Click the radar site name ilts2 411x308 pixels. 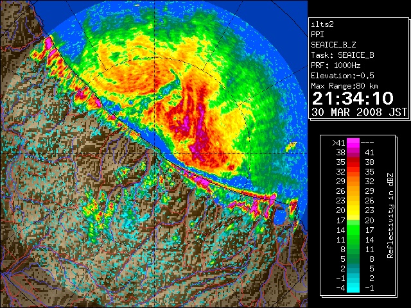(322, 24)
